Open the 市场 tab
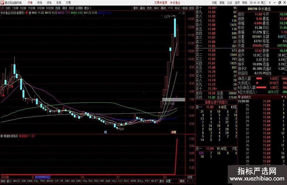The image size is (287, 185). click(39, 2)
